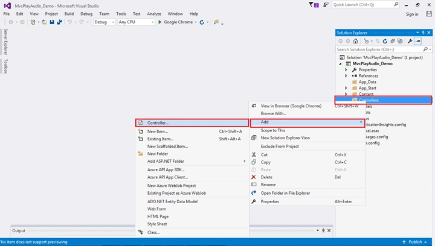Open the Solution Explorer window options dropdown arrow

point(417,33)
